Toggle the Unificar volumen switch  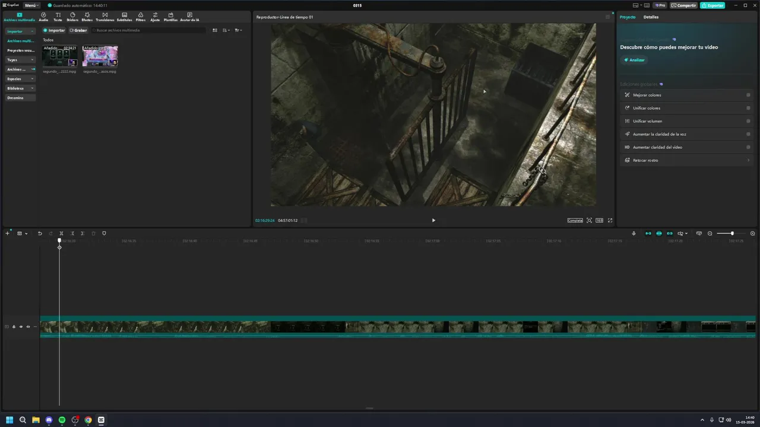[748, 121]
